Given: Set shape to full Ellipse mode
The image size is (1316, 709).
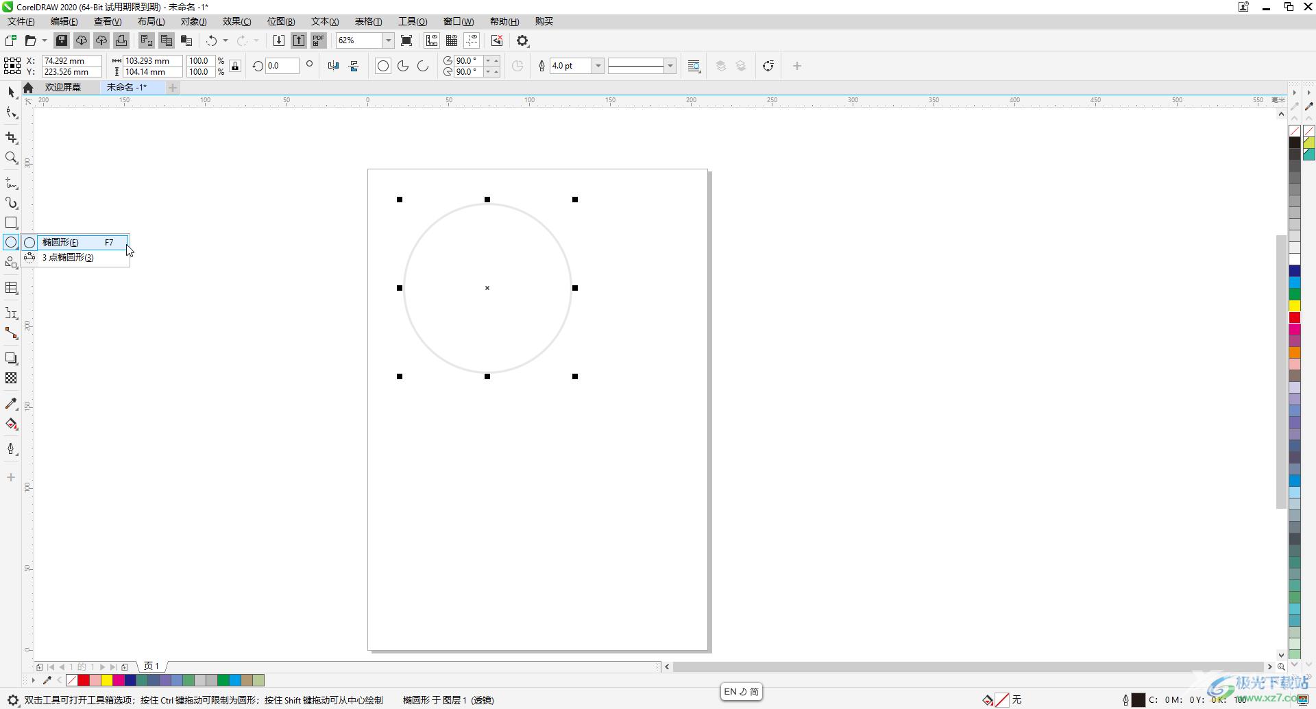Looking at the screenshot, I should click(x=383, y=66).
